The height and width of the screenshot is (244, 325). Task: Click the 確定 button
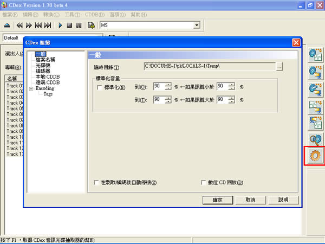[x=218, y=200]
